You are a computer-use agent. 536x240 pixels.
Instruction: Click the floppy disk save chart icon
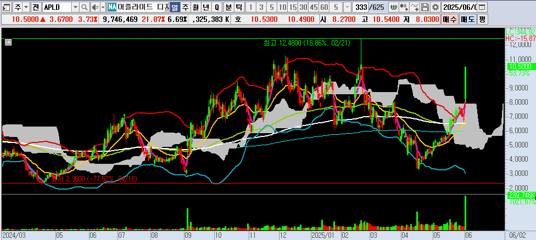click(425, 7)
